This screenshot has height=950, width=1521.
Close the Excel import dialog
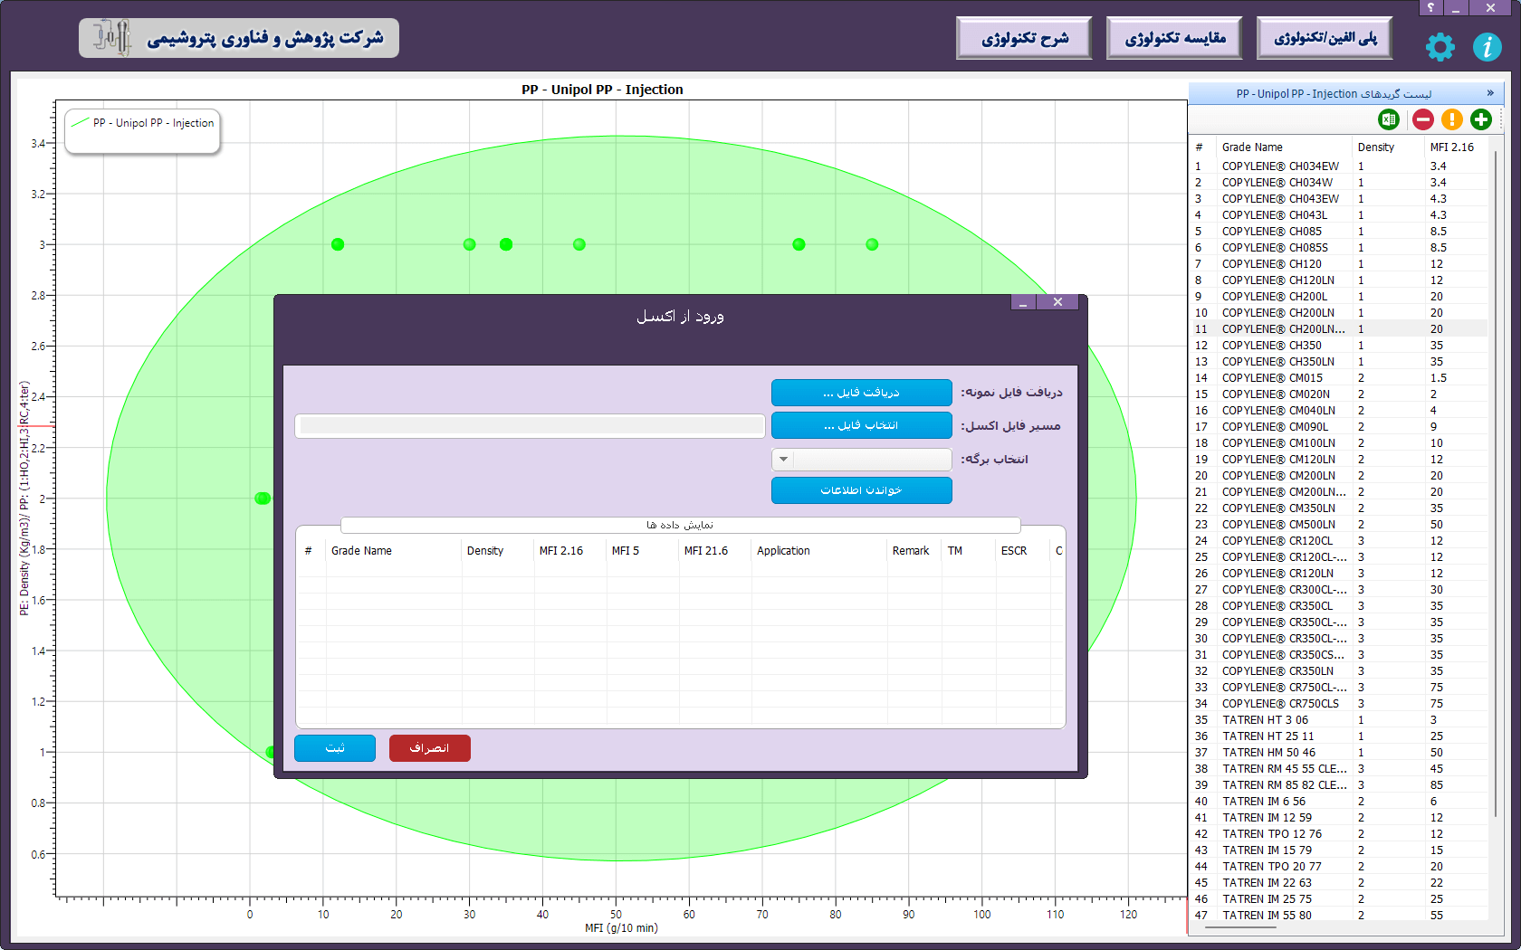coord(1057,302)
